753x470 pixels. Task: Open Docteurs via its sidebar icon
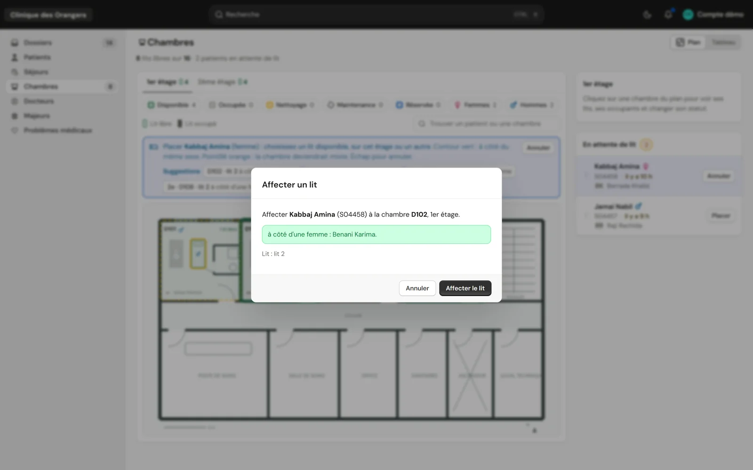point(15,101)
